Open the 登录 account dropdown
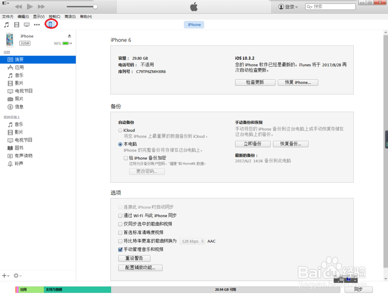 coord(288,7)
